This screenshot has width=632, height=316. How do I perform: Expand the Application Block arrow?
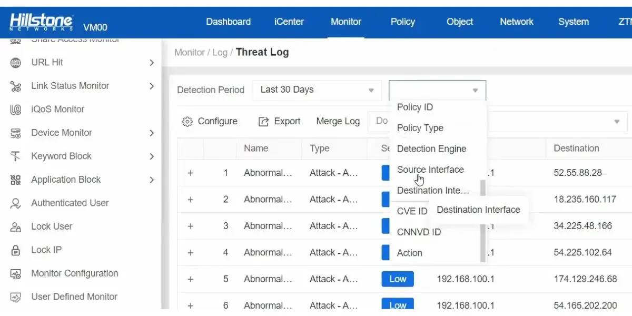pyautogui.click(x=152, y=180)
